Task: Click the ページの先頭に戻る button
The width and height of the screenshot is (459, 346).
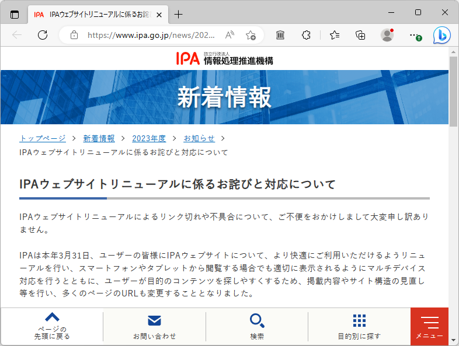Action: (52, 326)
